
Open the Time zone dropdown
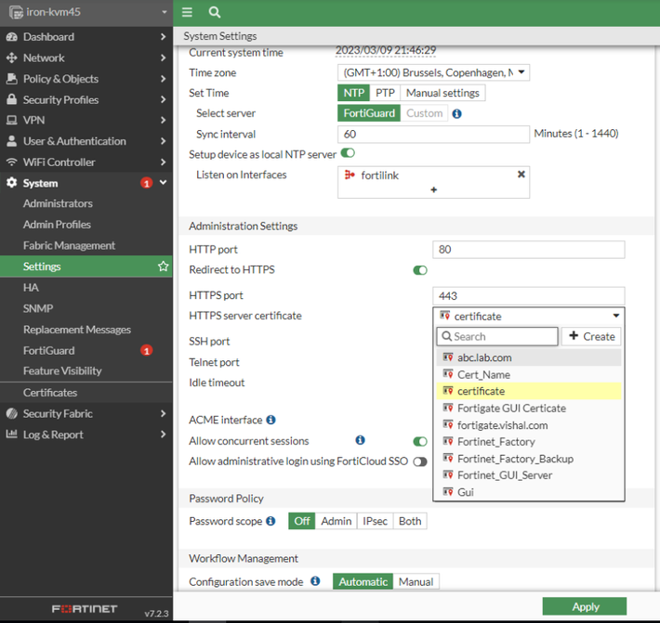click(x=433, y=72)
